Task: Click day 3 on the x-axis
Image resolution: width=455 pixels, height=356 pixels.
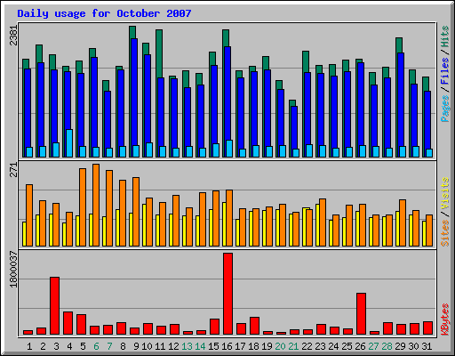Action: pos(56,346)
